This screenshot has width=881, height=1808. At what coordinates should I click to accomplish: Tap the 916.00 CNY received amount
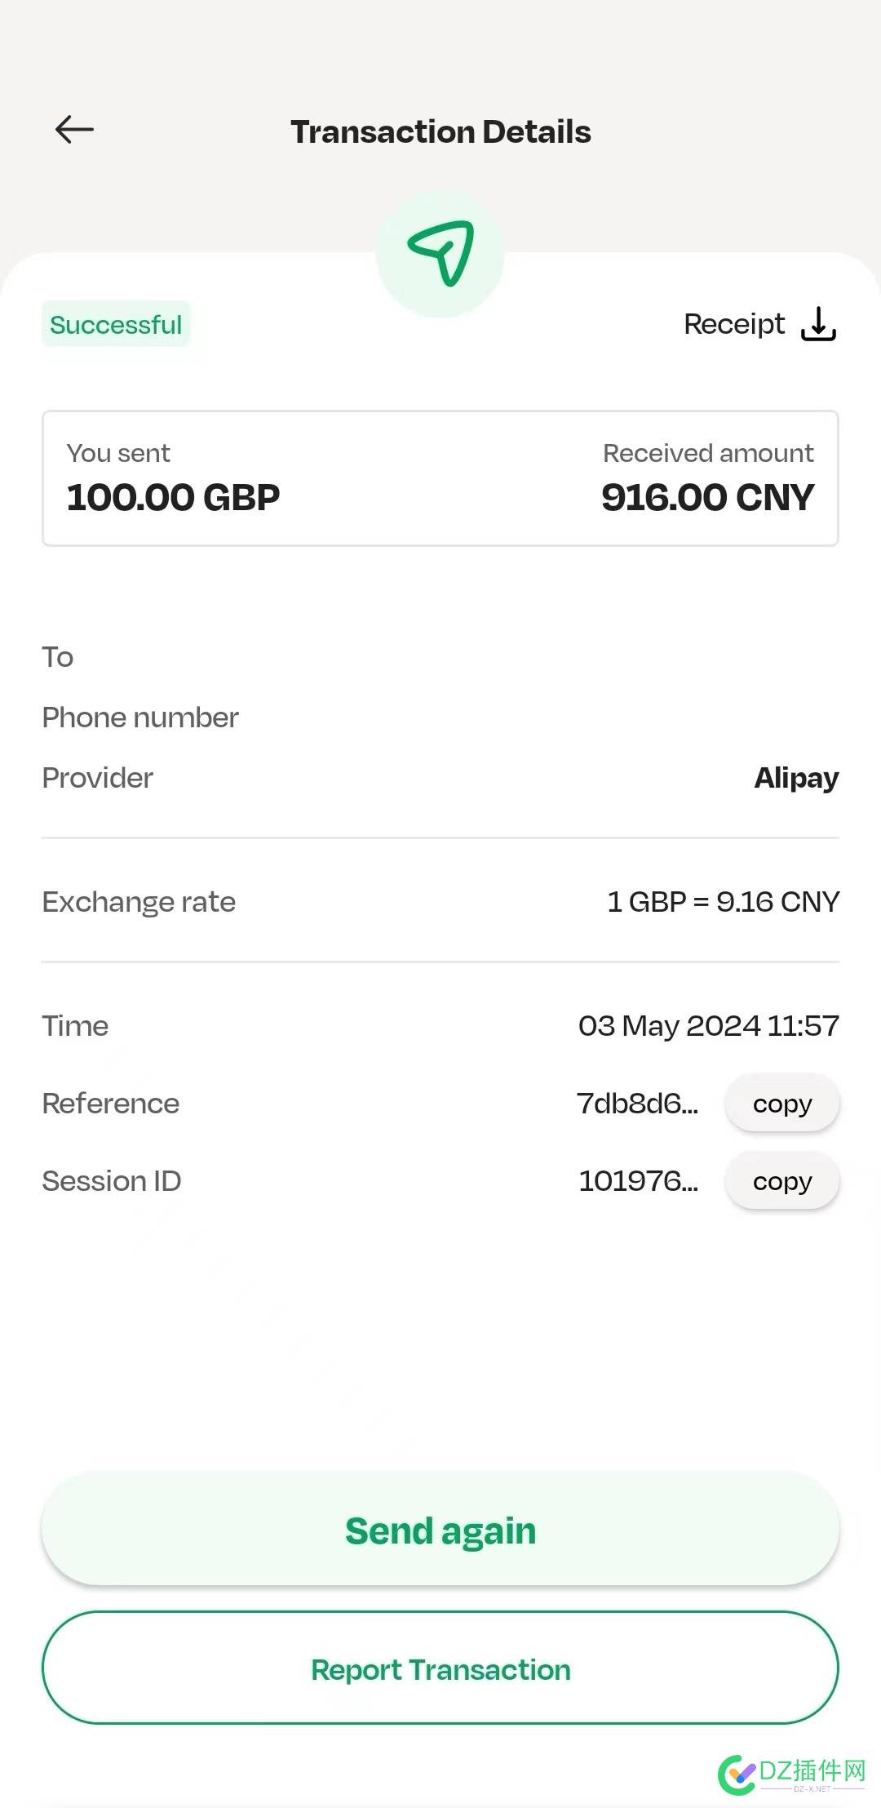coord(707,497)
